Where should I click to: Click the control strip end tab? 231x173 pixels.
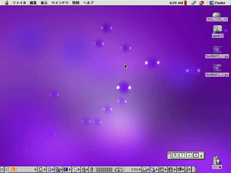click(194, 170)
